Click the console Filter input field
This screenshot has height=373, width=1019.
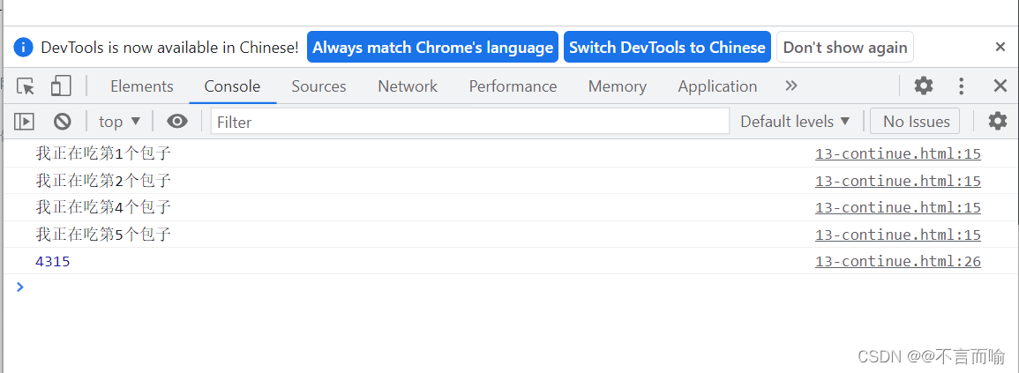tap(469, 122)
